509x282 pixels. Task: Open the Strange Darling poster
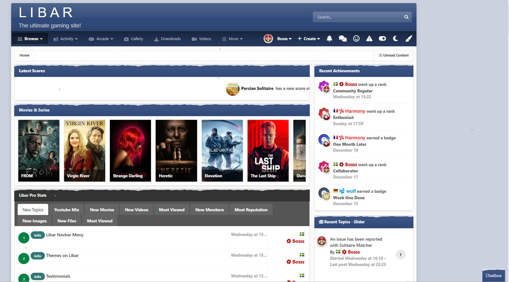point(130,151)
